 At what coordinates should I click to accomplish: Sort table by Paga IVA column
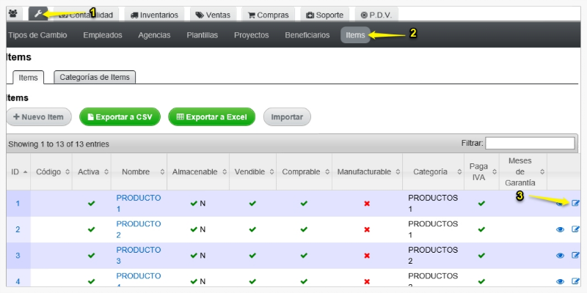click(x=481, y=172)
